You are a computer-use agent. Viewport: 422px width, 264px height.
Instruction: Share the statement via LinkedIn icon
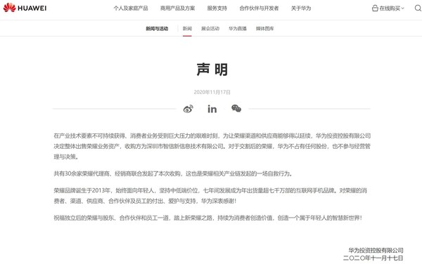pos(212,109)
